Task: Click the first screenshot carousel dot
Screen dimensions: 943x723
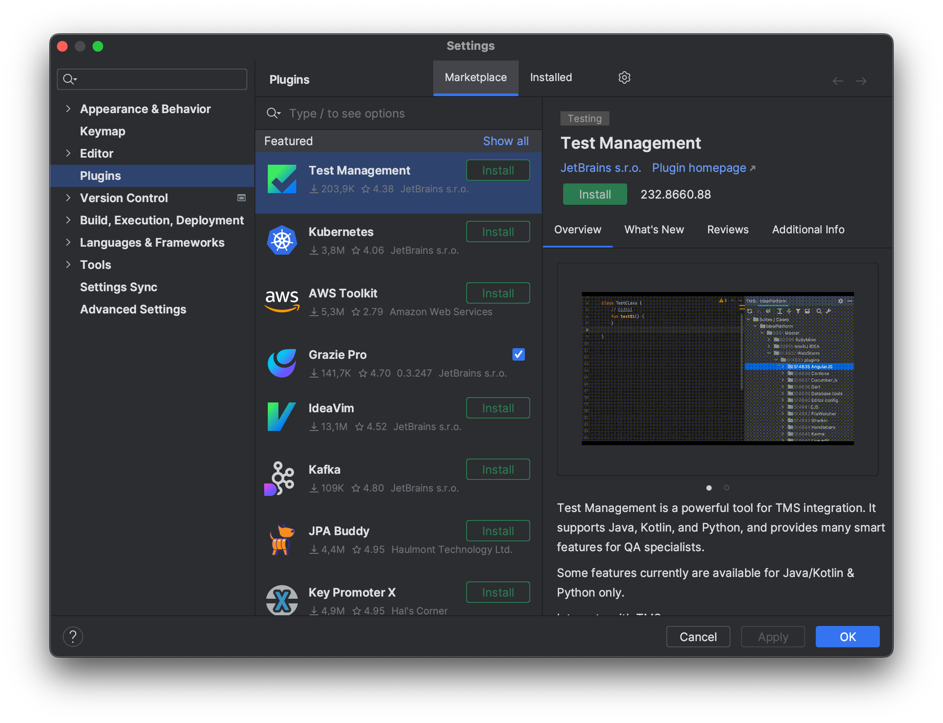Action: point(709,488)
